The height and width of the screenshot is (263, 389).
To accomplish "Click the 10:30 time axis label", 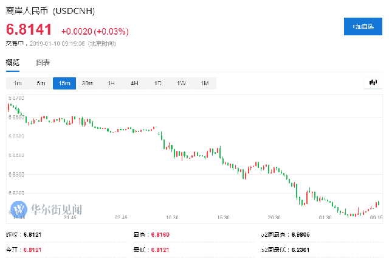I will pos(173,218).
